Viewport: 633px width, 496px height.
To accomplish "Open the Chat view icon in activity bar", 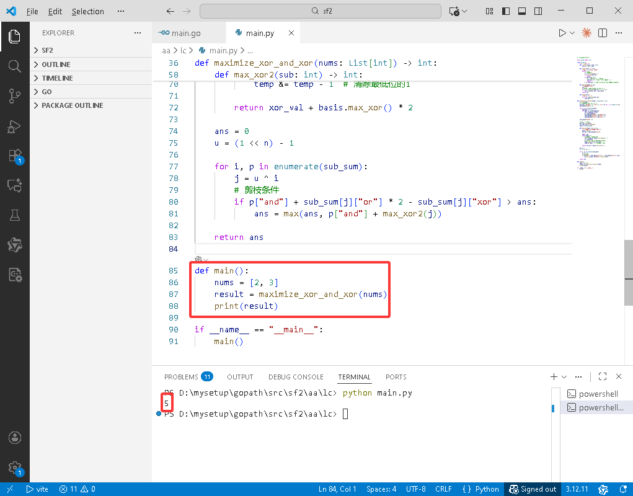I will tap(14, 185).
